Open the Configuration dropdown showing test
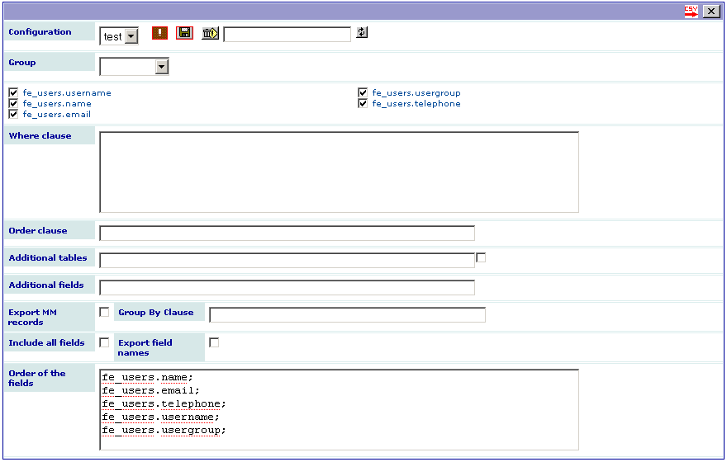The image size is (727, 462). [x=119, y=36]
